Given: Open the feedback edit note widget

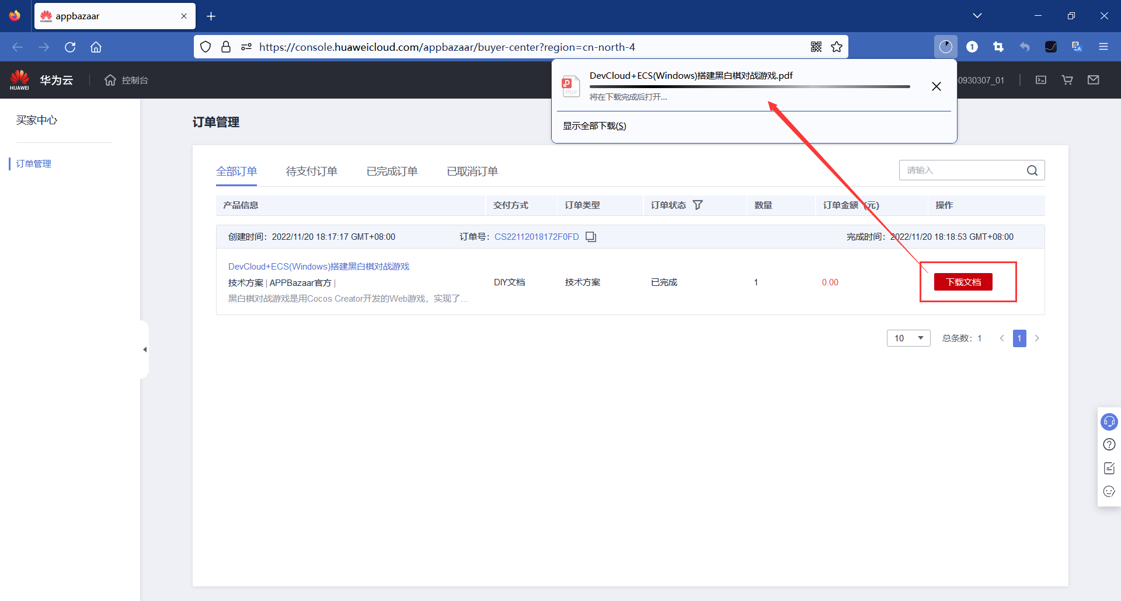Looking at the screenshot, I should 1109,468.
